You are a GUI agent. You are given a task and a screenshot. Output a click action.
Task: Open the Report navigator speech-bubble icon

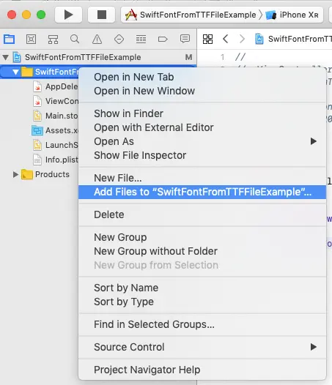click(x=185, y=39)
